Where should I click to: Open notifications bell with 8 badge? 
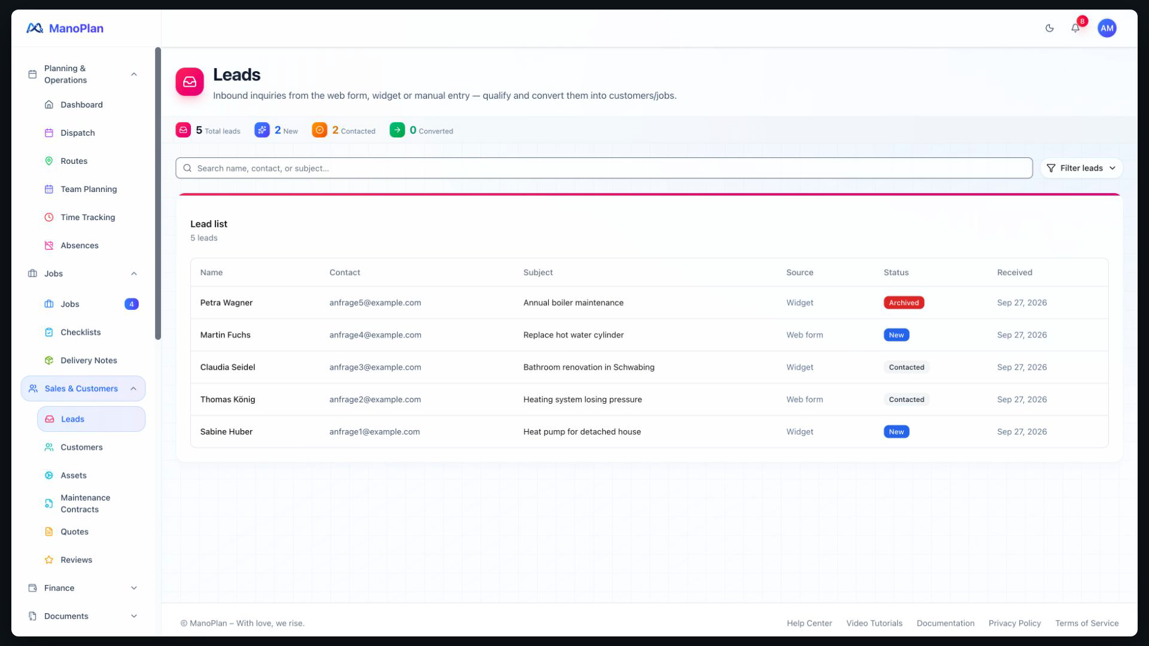point(1075,28)
